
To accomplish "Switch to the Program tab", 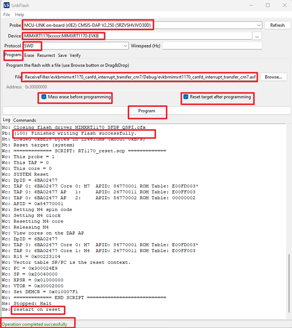I will pyautogui.click(x=13, y=55).
